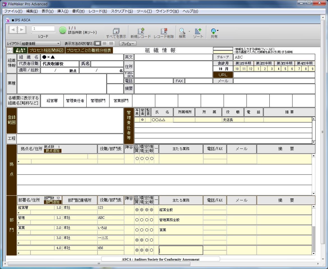Click the ASCA logo icon

click(10, 50)
